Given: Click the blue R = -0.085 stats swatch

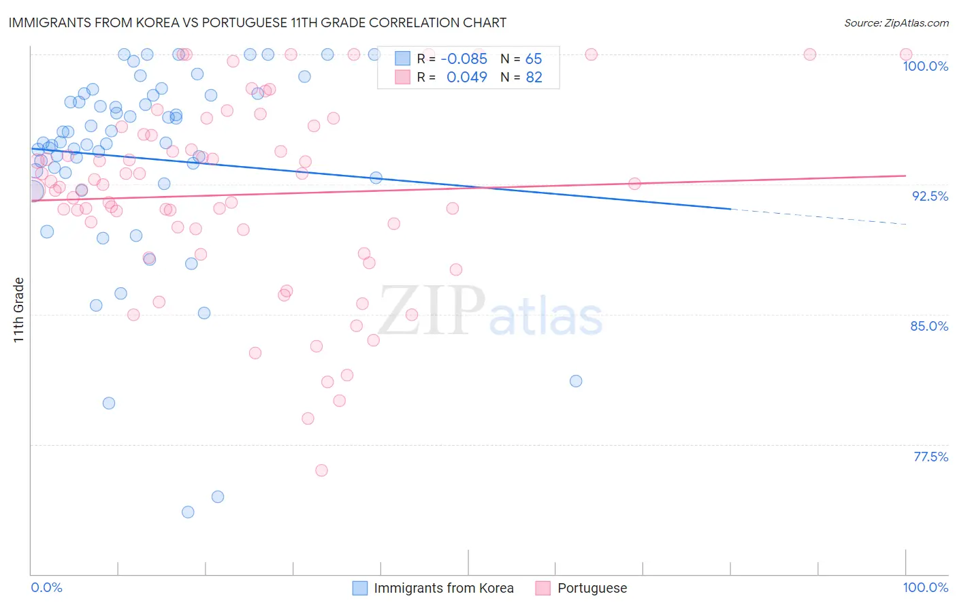Looking at the screenshot, I should click(403, 59).
